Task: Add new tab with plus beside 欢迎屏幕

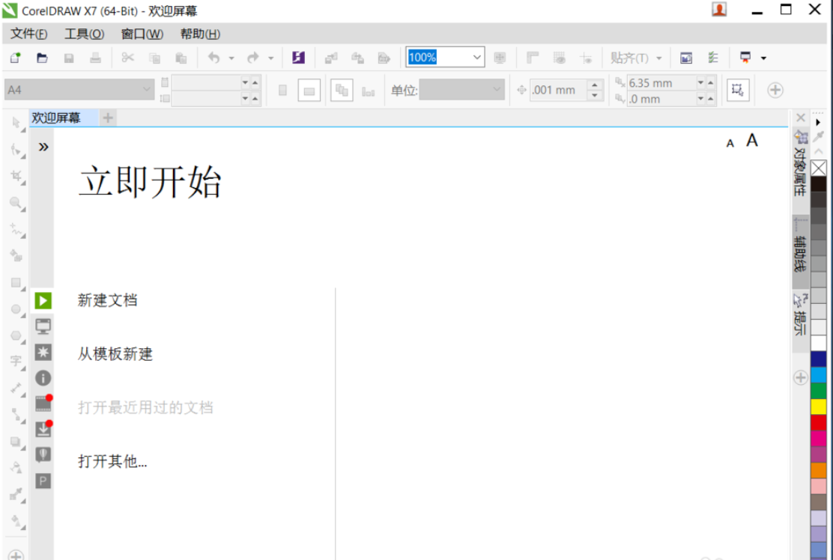Action: (x=109, y=118)
